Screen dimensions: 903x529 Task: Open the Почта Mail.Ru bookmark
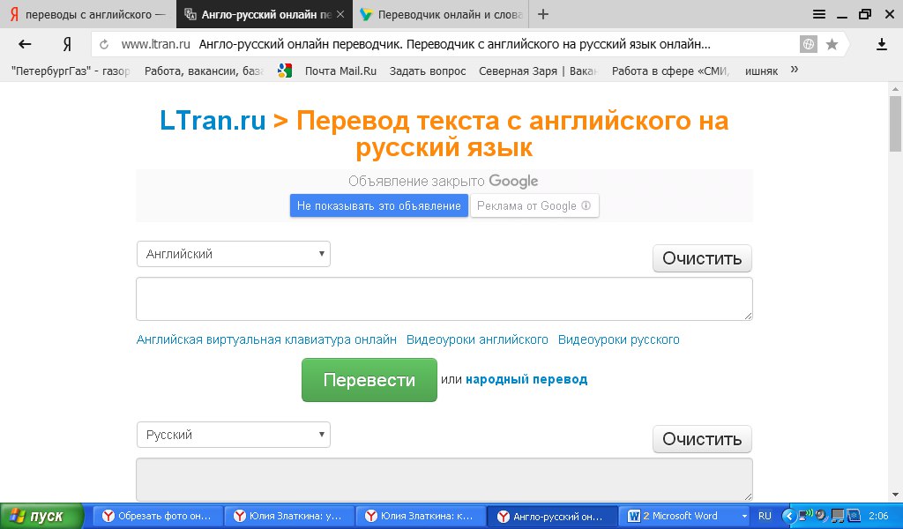(340, 71)
